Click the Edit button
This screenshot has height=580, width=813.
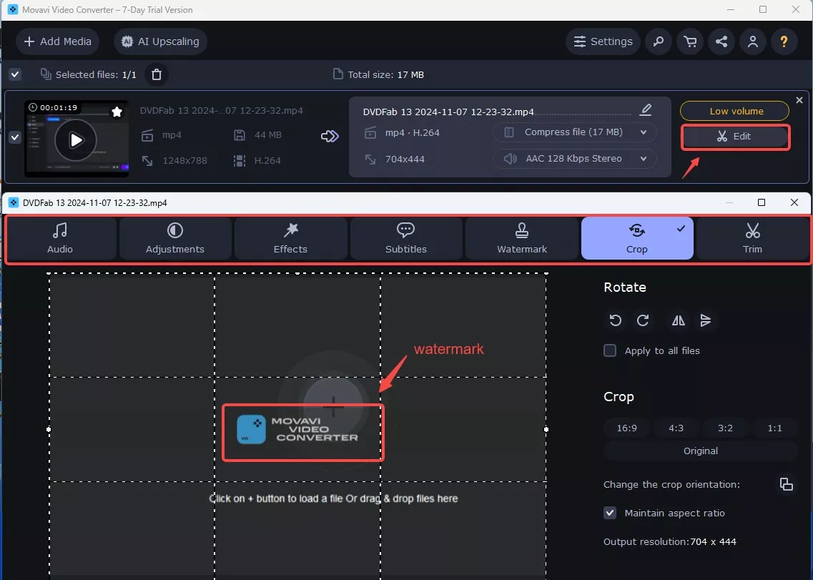click(x=735, y=137)
